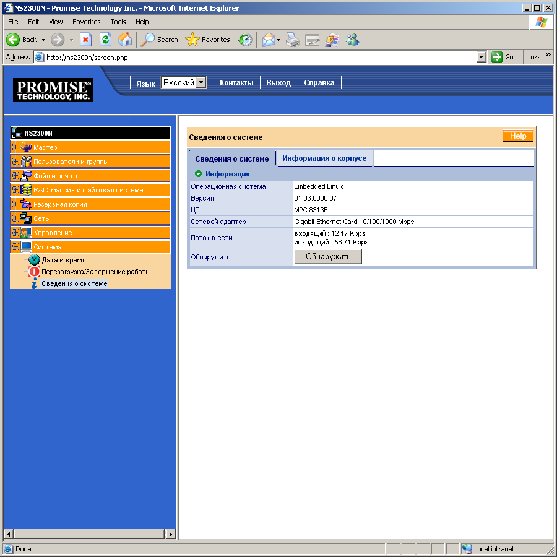Image resolution: width=557 pixels, height=557 pixels.
Task: Click the Refresh page icon
Action: click(105, 40)
